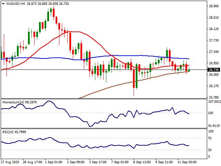Click the triangle beside XAGUSD,H4 title

click(x=3, y=4)
